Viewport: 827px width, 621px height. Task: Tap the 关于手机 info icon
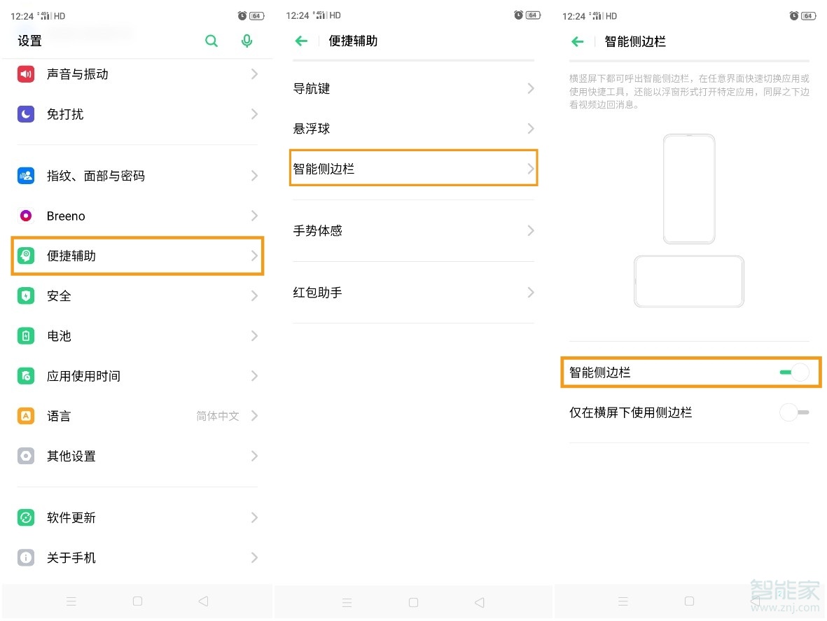point(26,557)
